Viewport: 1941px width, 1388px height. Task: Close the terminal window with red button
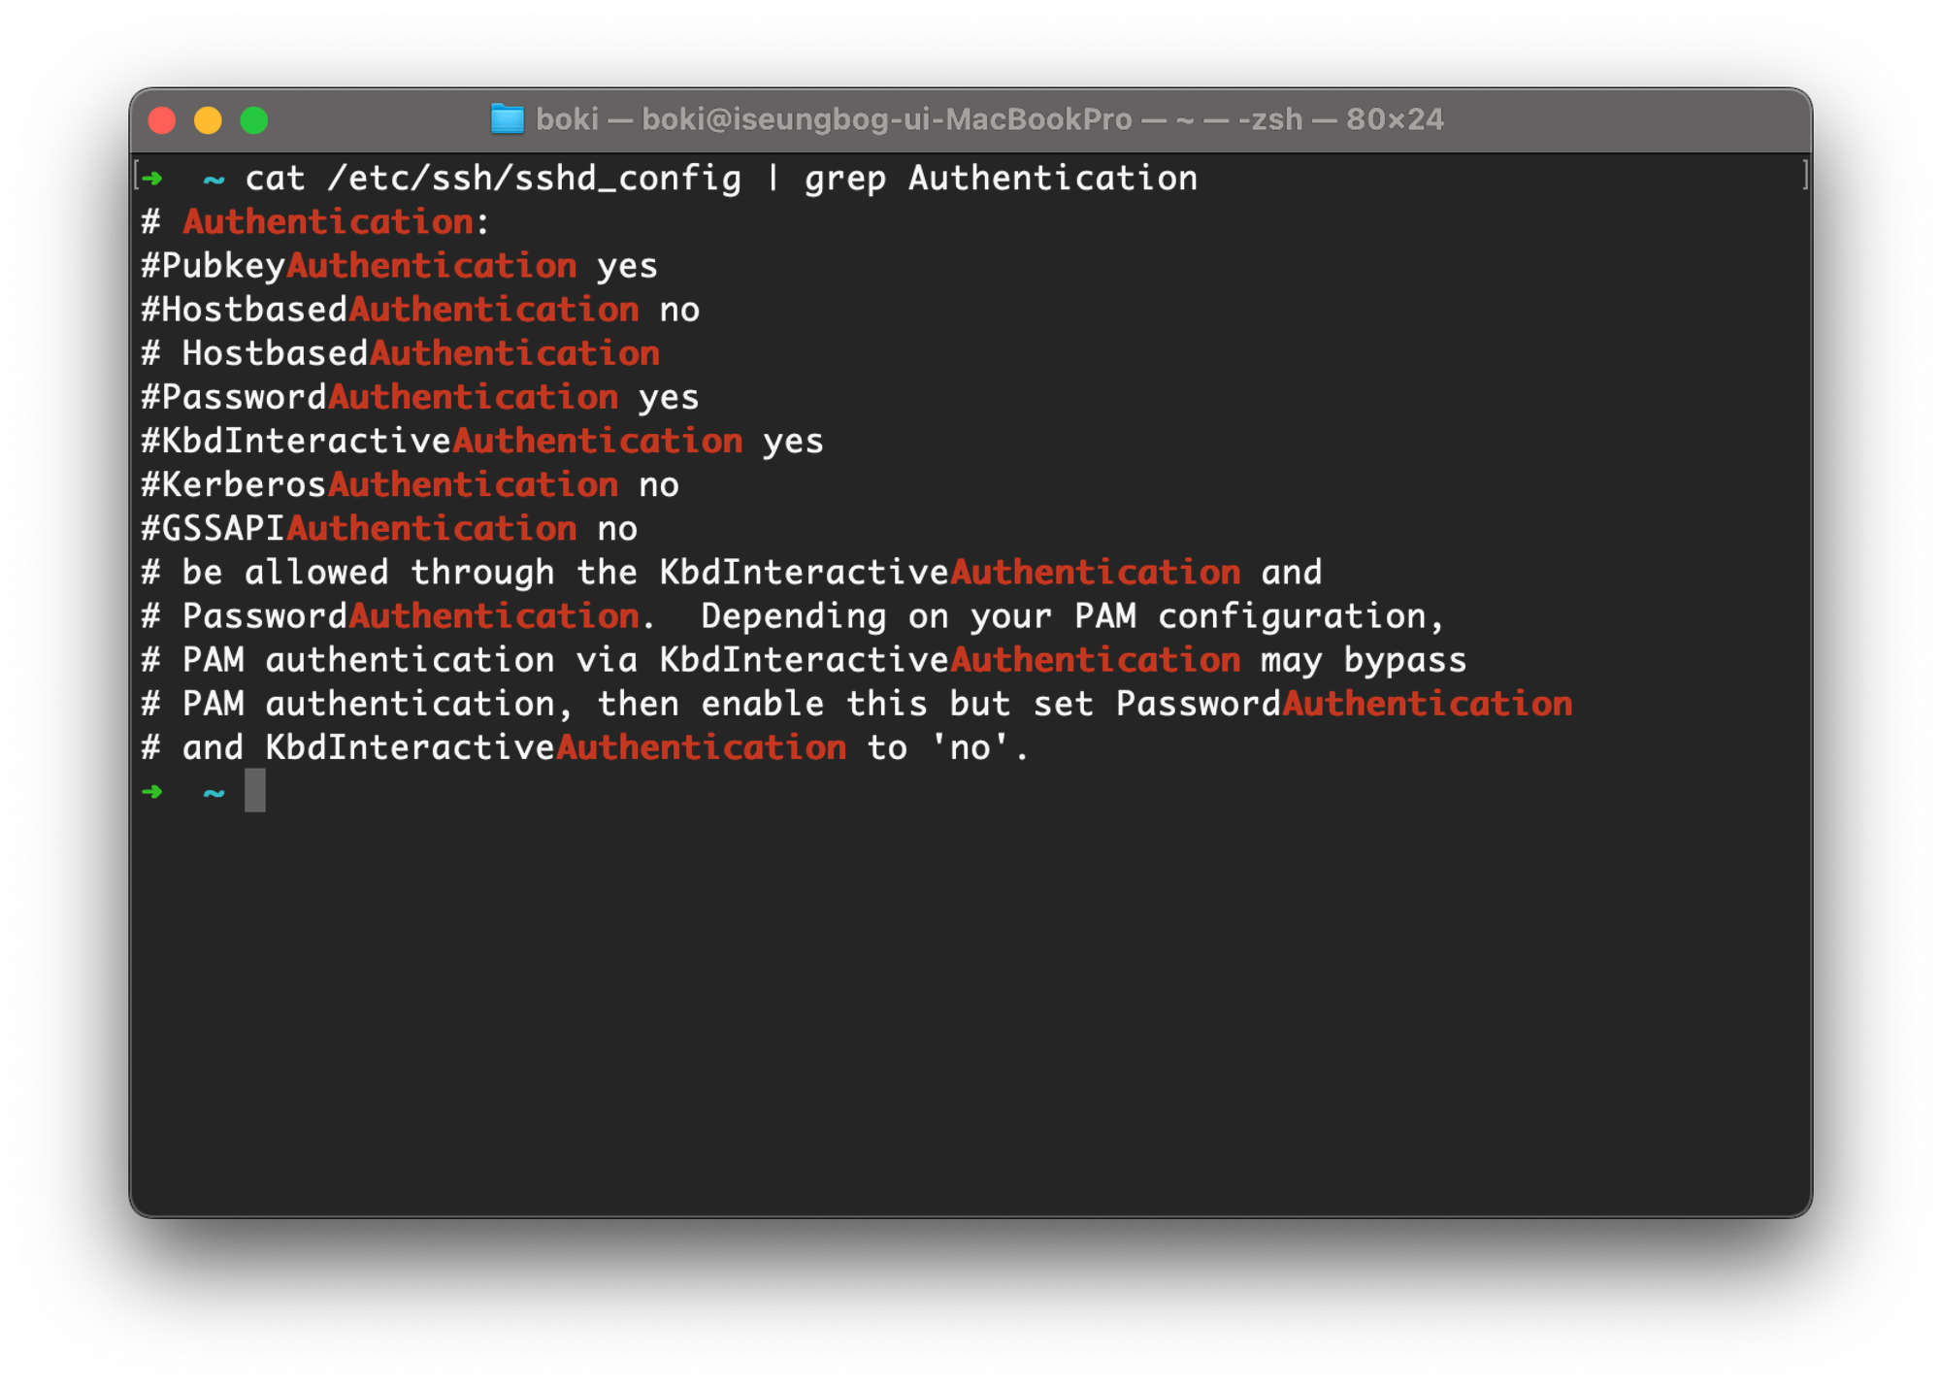click(162, 120)
